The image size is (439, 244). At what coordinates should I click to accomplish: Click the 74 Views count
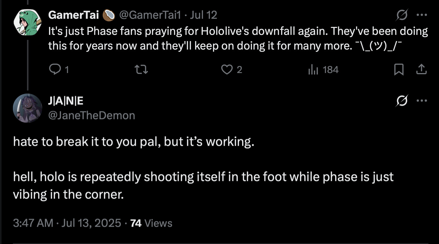point(151,223)
